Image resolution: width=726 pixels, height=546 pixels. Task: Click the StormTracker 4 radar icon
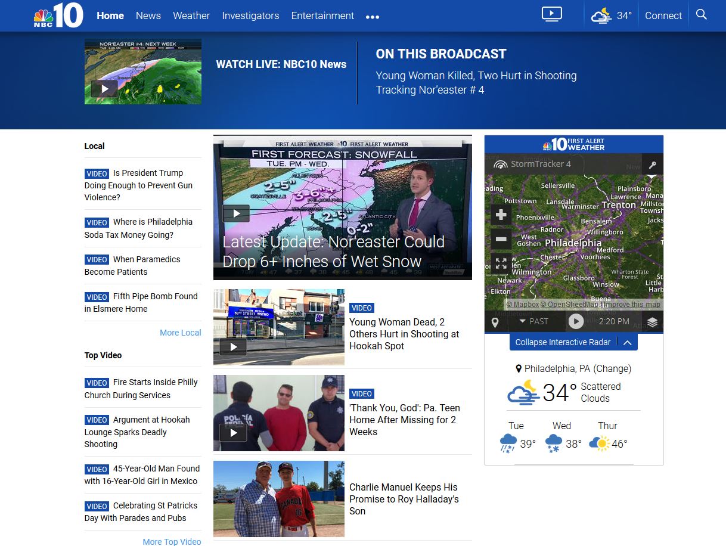tap(501, 164)
